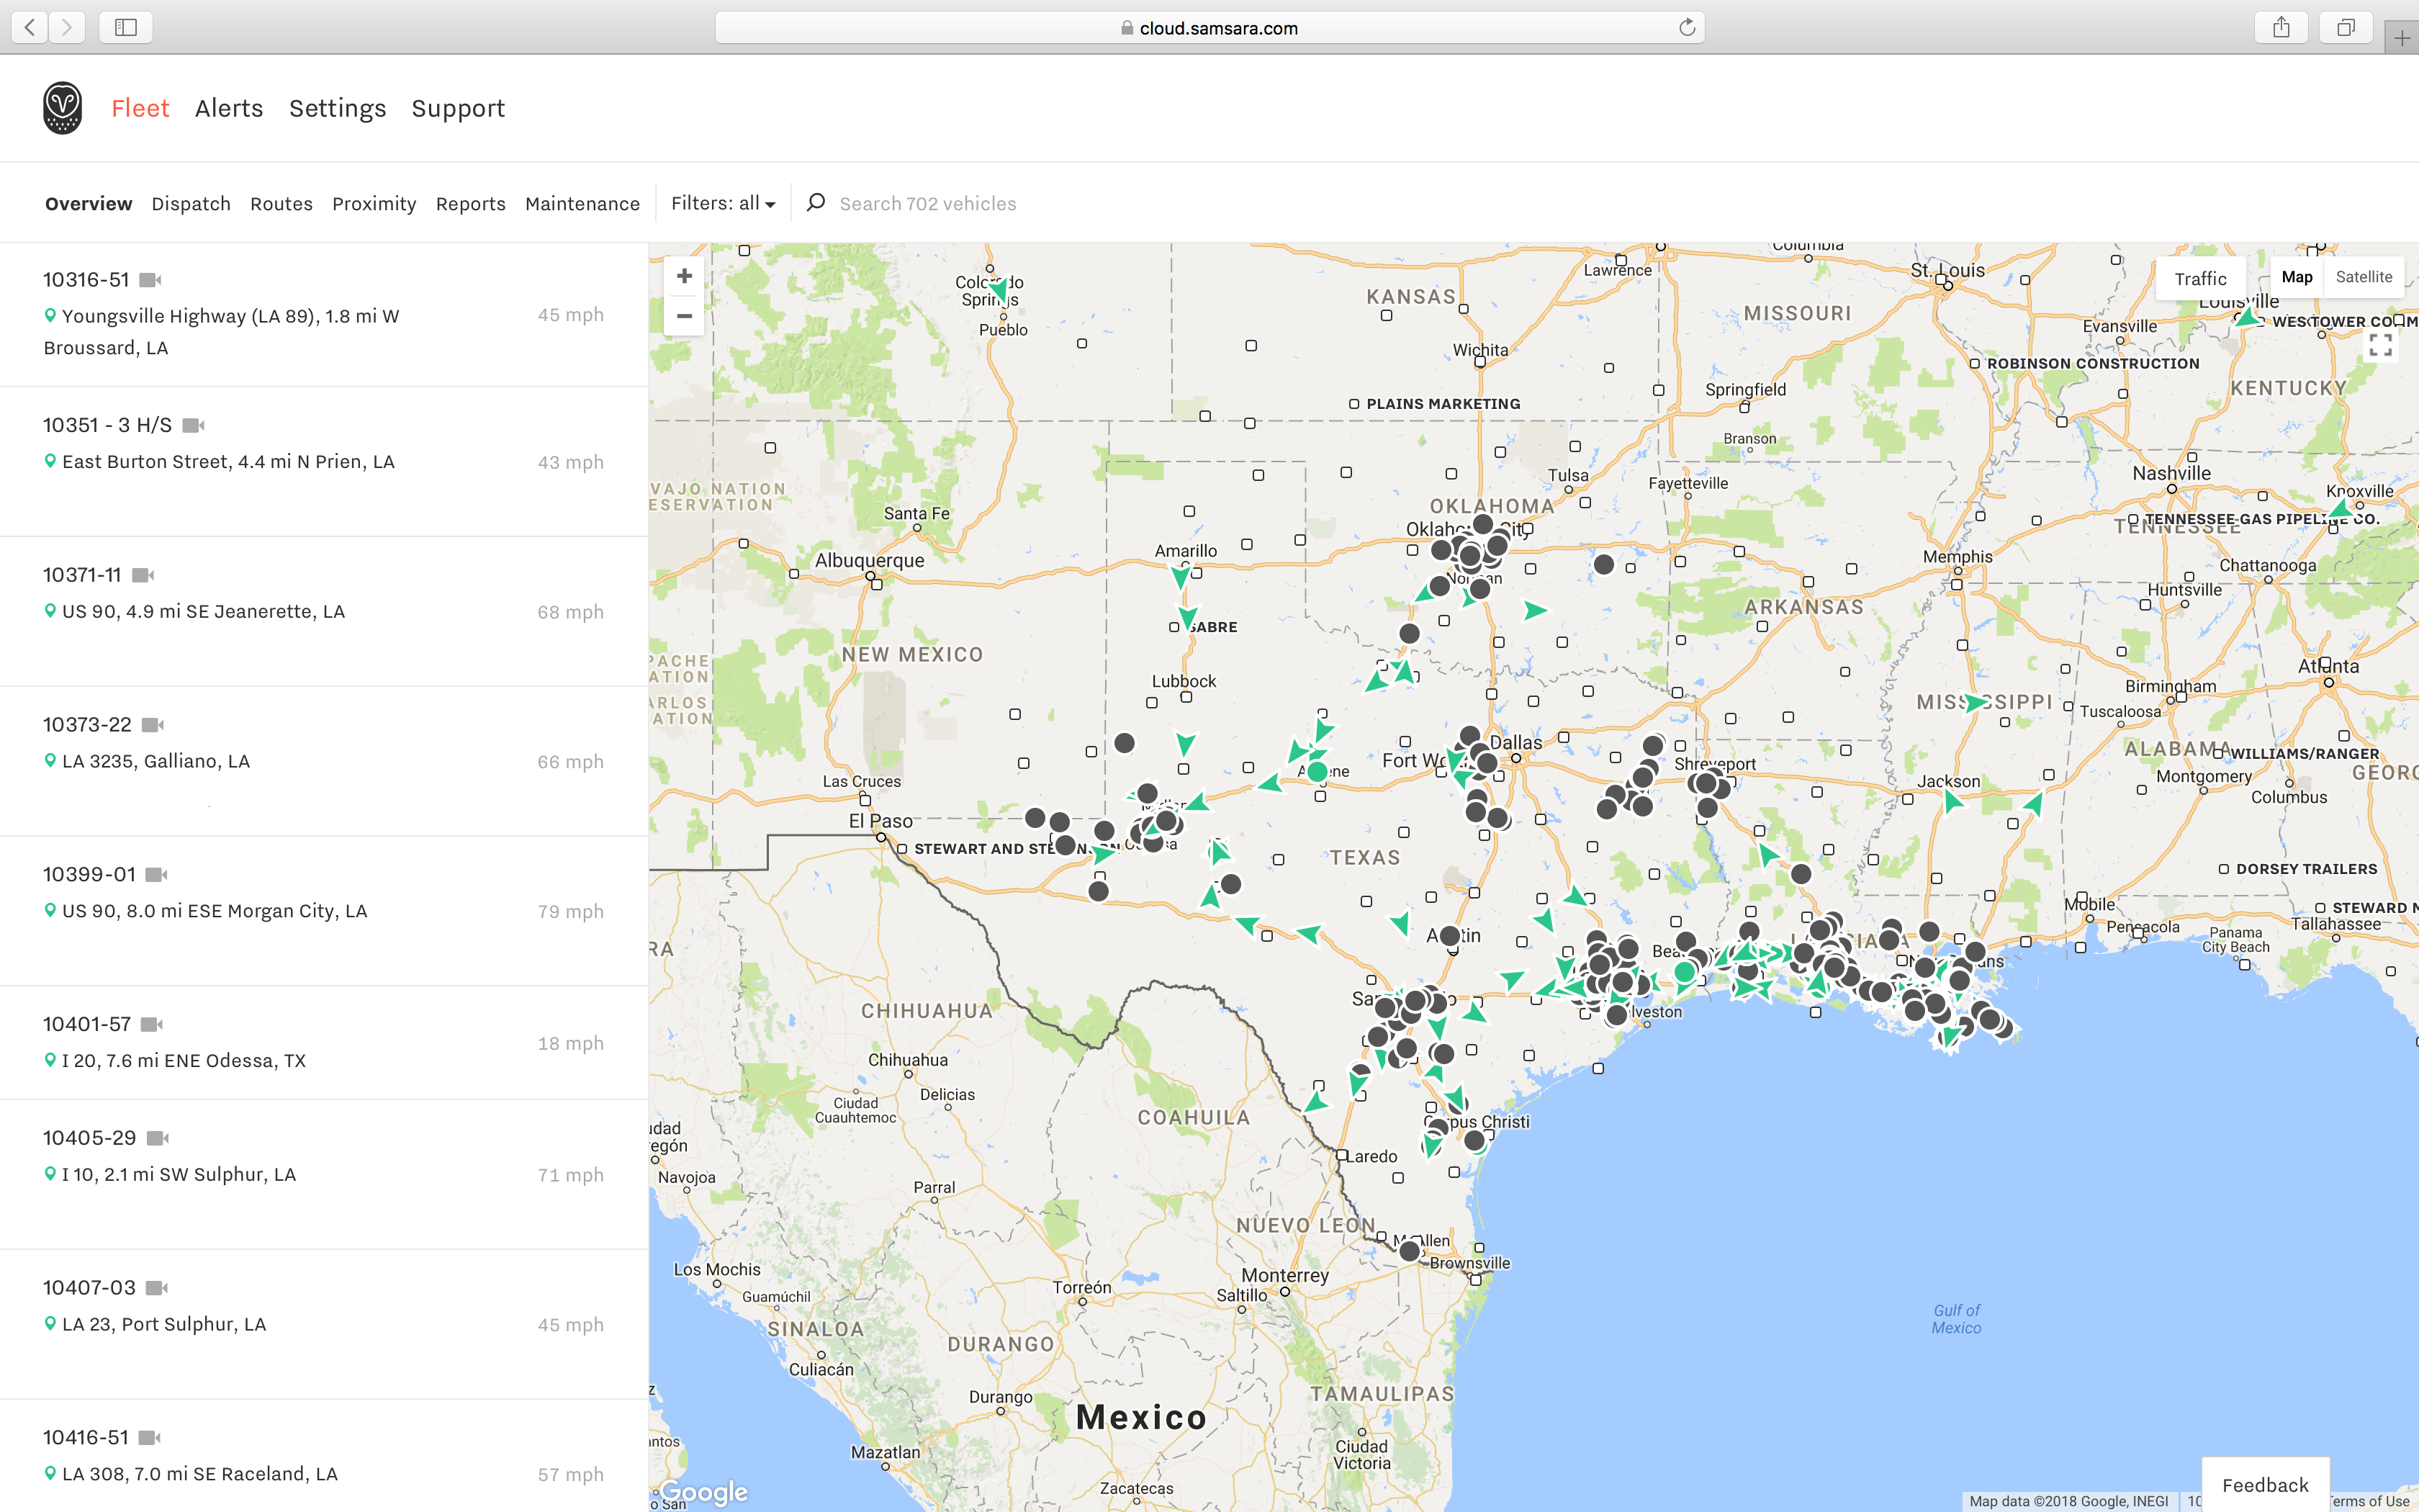
Task: Toggle the Traffic layer on map
Action: click(x=2200, y=278)
